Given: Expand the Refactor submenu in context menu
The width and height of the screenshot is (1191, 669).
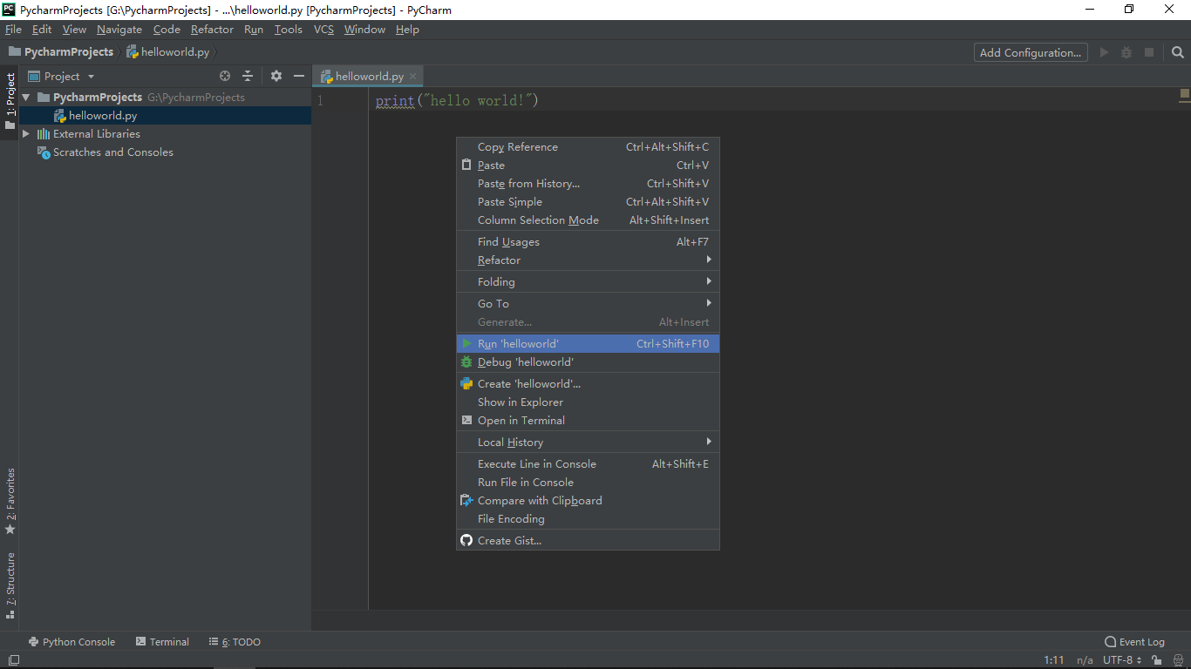Looking at the screenshot, I should point(588,260).
